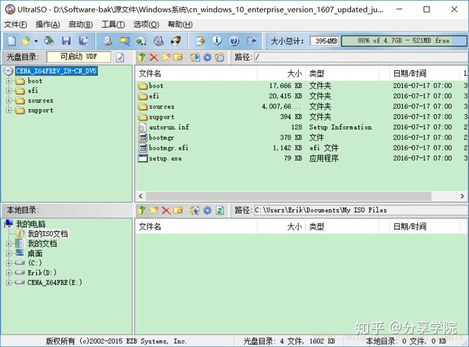Screen dimensions: 469x347
Task: Click the 文件名 column header in local list
Action: [x=196, y=226]
